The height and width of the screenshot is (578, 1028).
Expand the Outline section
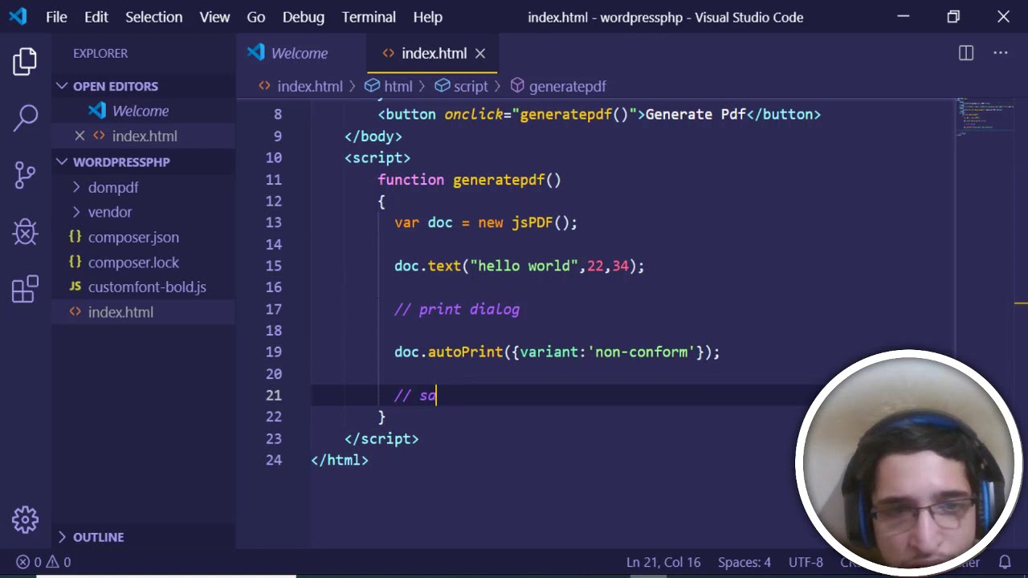coord(98,537)
